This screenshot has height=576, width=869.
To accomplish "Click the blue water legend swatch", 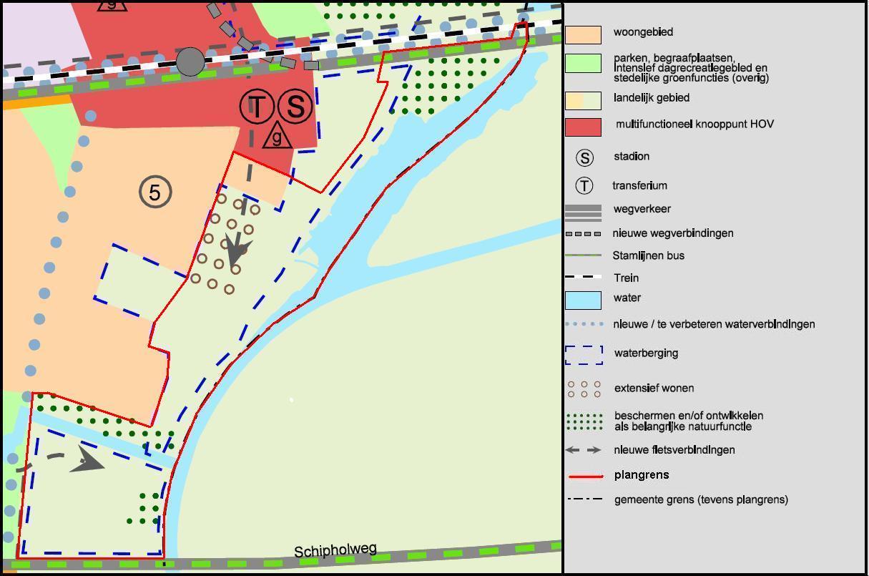I will pyautogui.click(x=583, y=301).
